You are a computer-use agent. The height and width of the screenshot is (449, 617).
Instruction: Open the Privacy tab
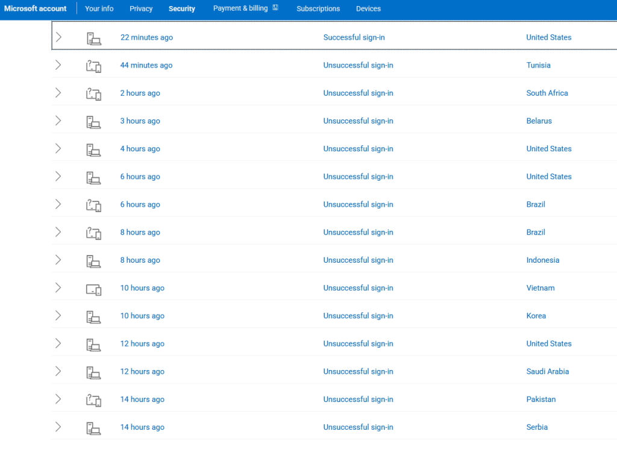(x=141, y=8)
